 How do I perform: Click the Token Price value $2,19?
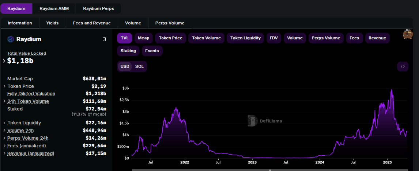(x=99, y=86)
